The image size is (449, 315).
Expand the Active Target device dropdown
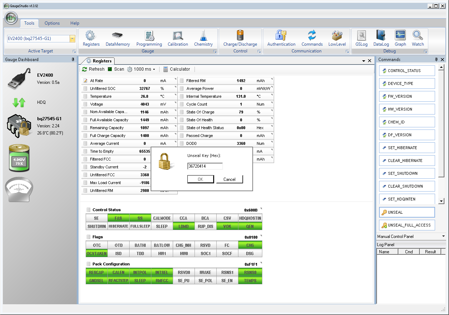pos(72,39)
